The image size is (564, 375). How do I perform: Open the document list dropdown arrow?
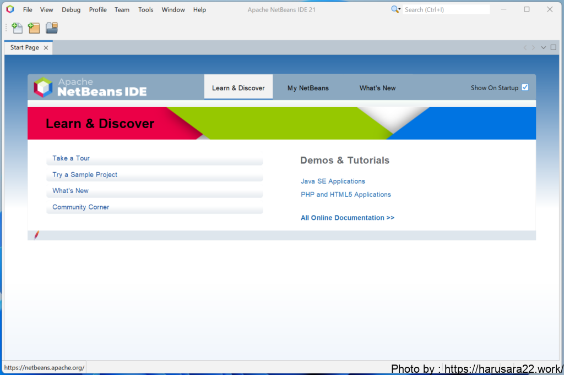544,48
